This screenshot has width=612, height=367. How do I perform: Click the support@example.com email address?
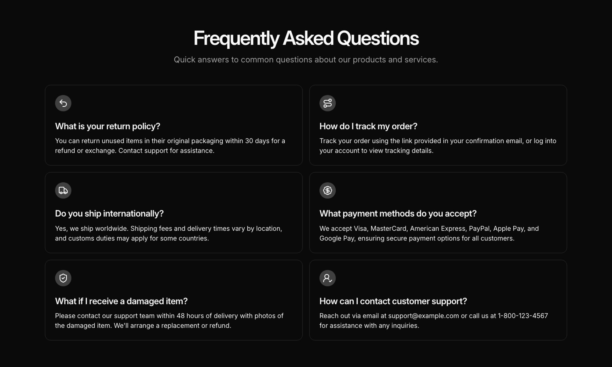423,316
